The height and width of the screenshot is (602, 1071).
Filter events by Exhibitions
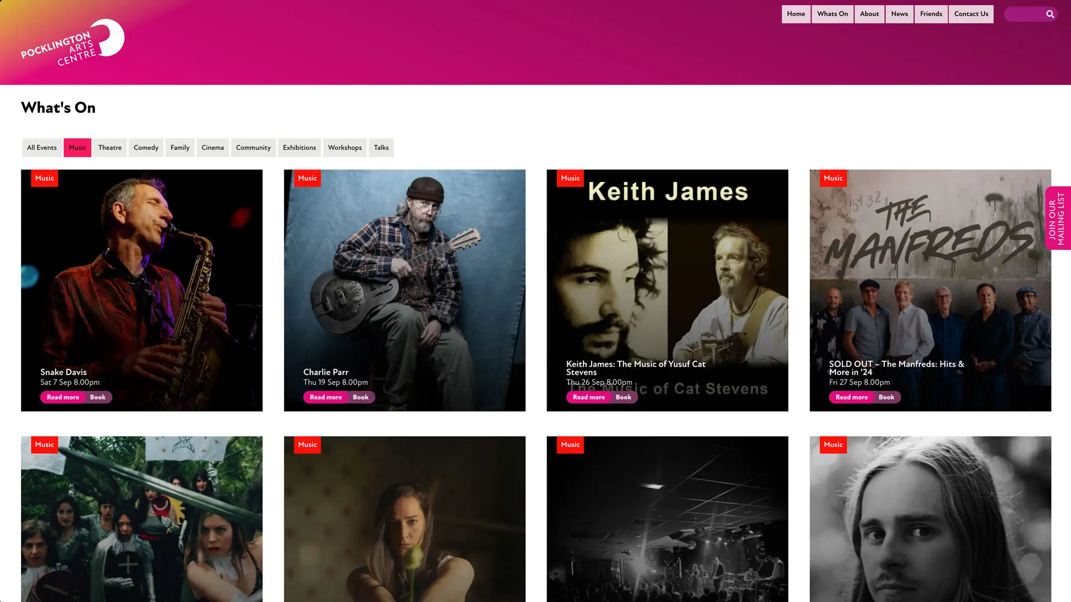point(299,148)
